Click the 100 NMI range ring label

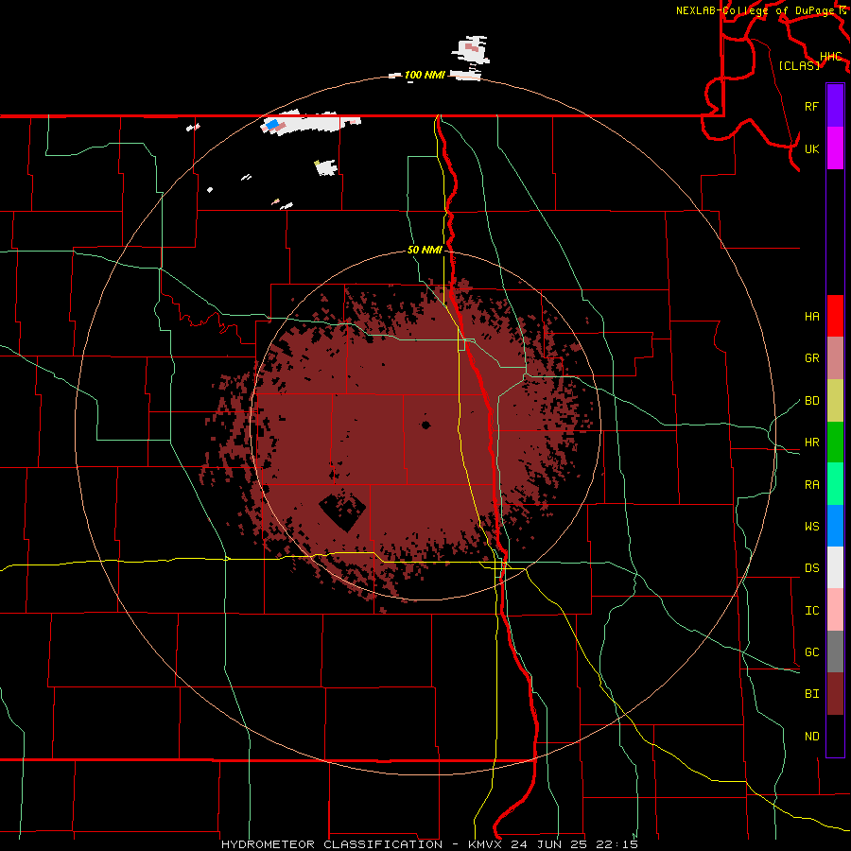[x=425, y=75]
